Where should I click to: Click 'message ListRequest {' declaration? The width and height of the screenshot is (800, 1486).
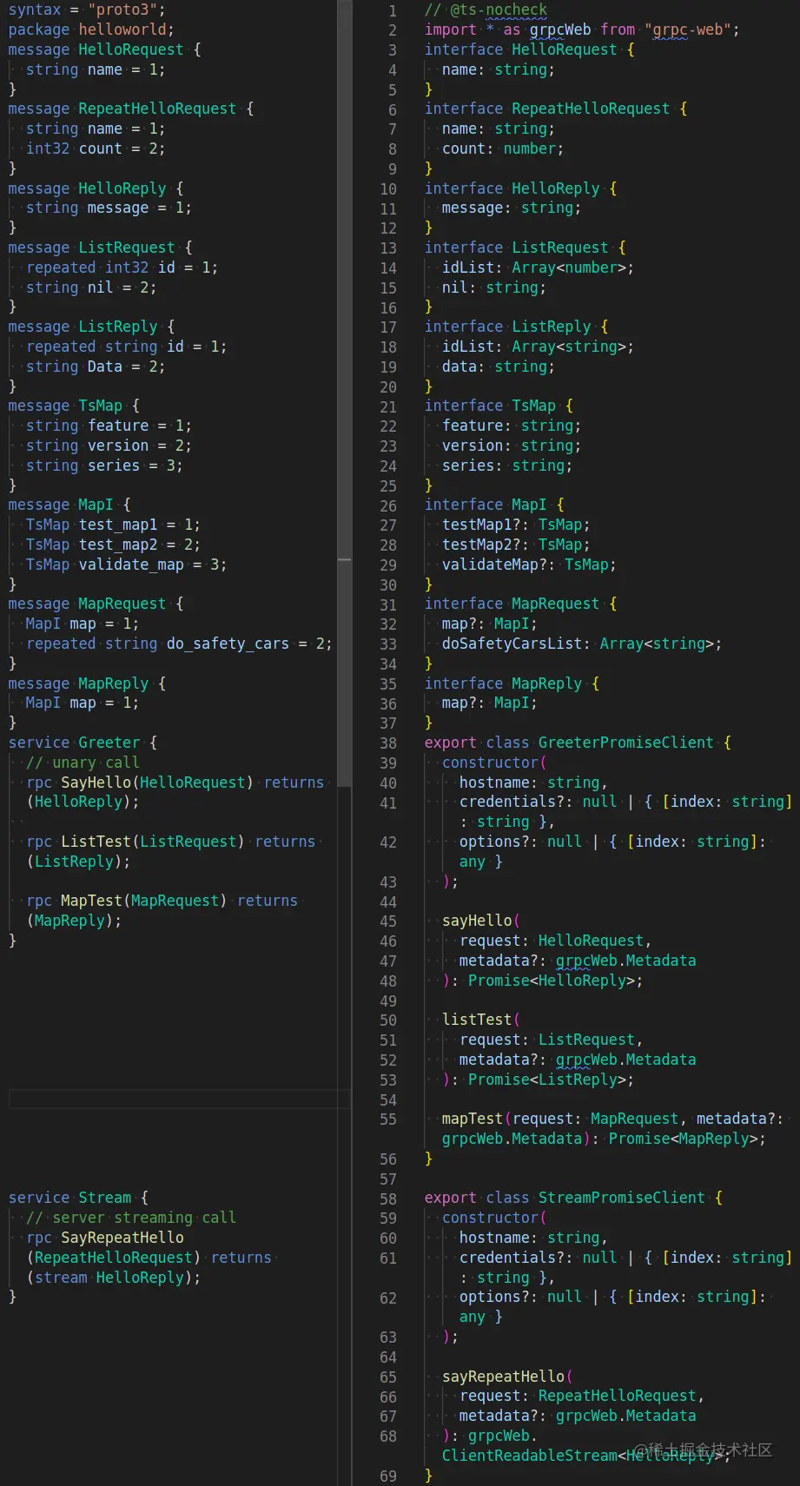101,248
